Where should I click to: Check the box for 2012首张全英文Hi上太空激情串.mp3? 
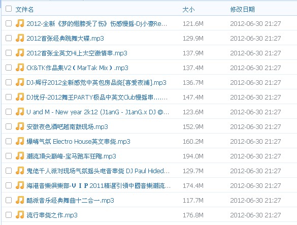[x=9, y=53]
